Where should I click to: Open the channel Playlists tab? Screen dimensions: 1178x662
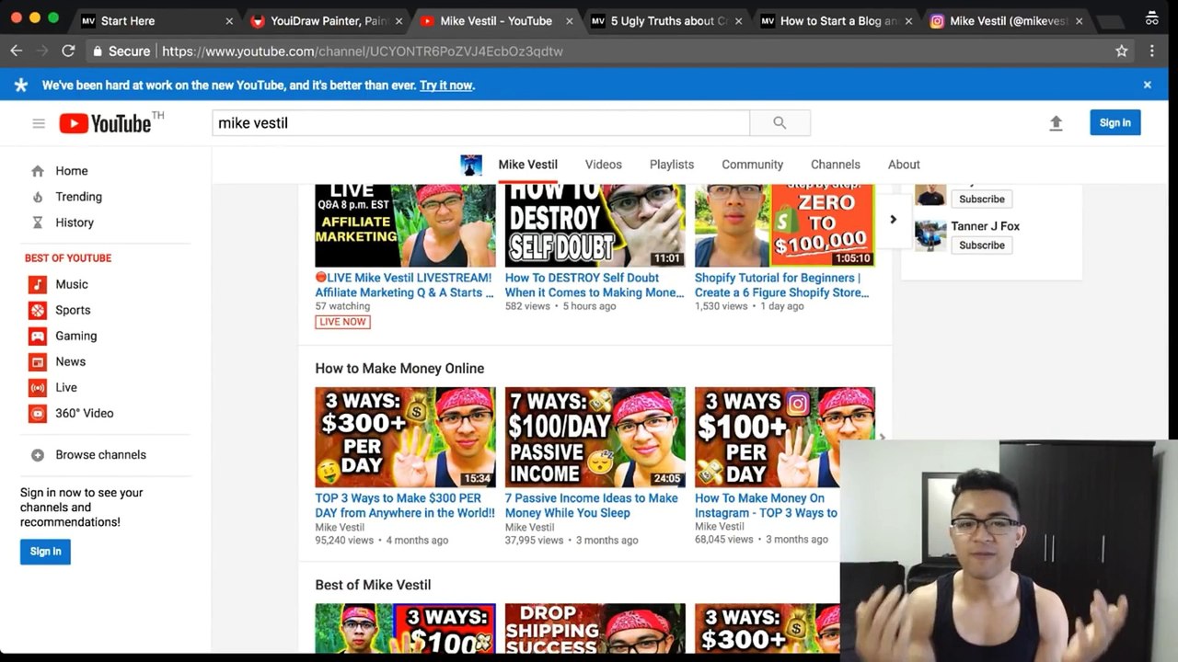coord(672,165)
